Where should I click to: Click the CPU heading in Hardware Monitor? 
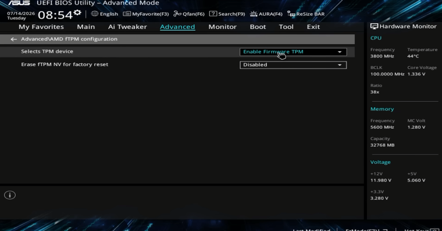click(376, 38)
